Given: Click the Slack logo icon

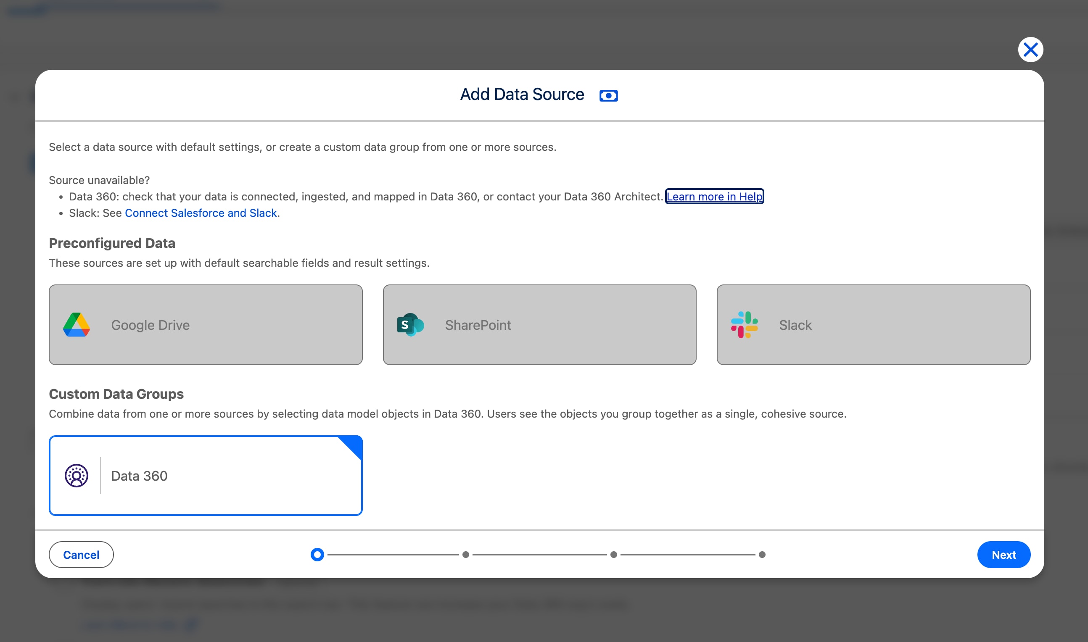Looking at the screenshot, I should [x=745, y=324].
